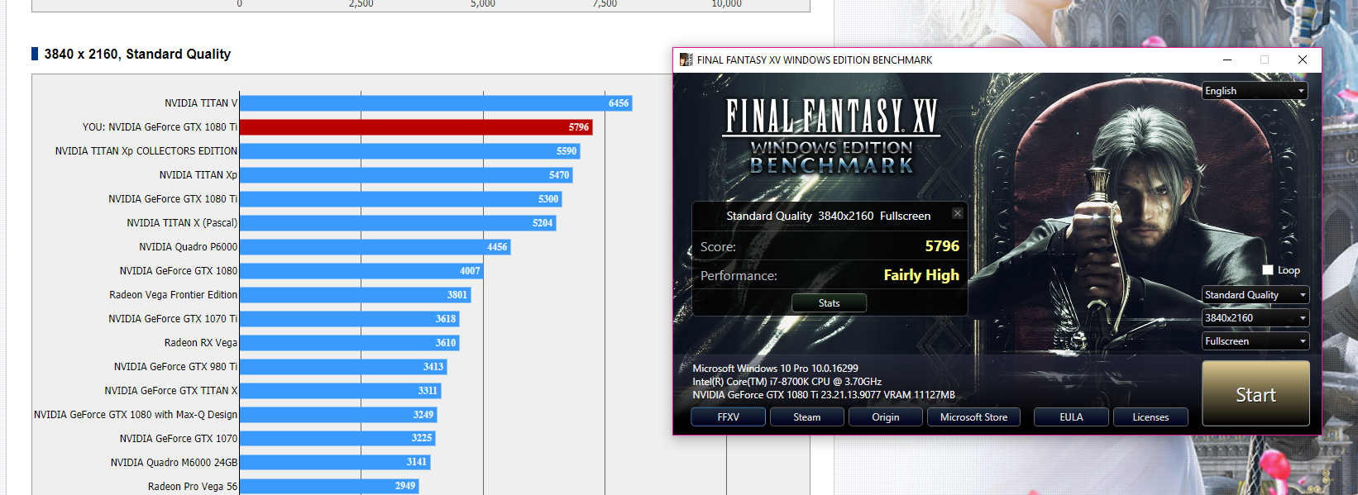Click the FFXV button
This screenshot has width=1358, height=495.
point(728,417)
